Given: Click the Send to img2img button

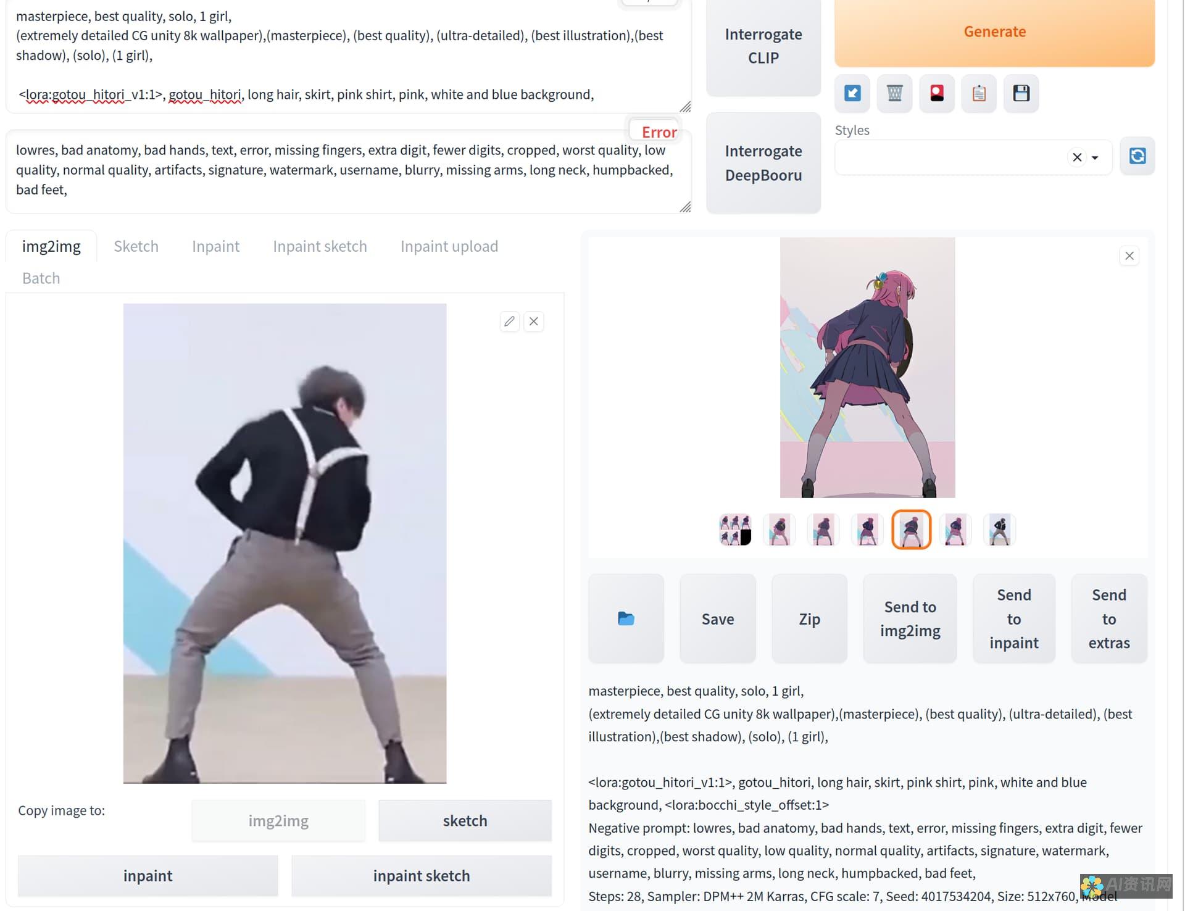Looking at the screenshot, I should 910,617.
